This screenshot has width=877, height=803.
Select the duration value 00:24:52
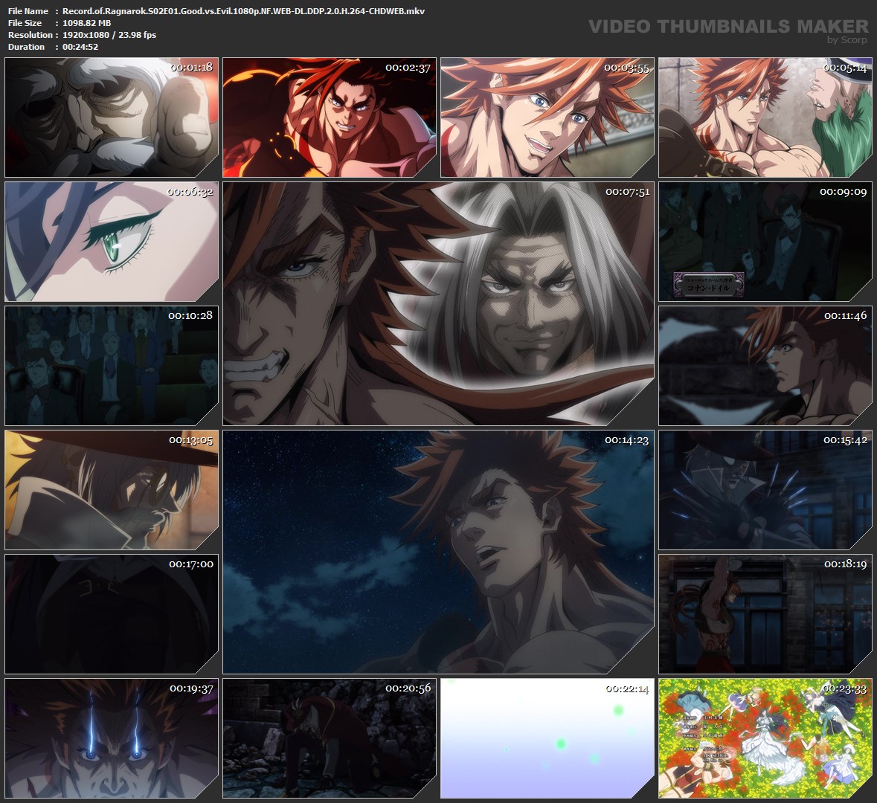point(80,47)
